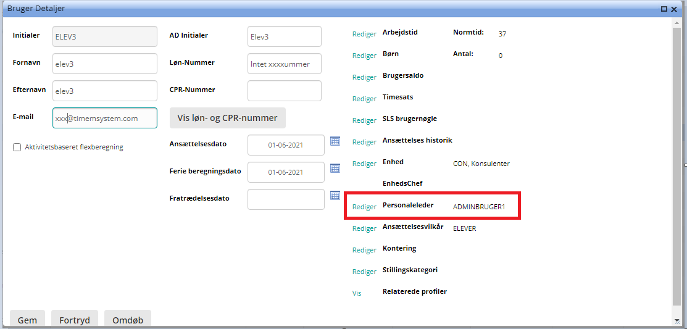Edit Børn via its Rediger link
This screenshot has height=329, width=687.
364,56
